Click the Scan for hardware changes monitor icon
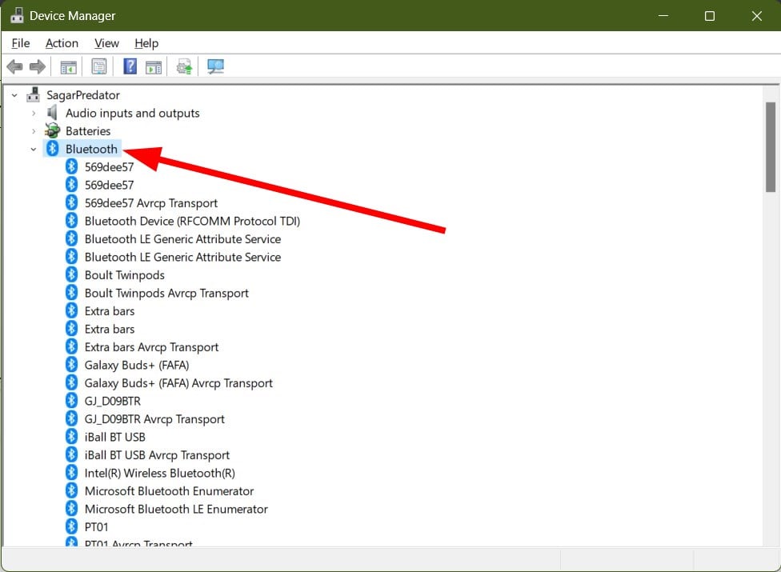Screen dimensions: 781x572 [216, 66]
